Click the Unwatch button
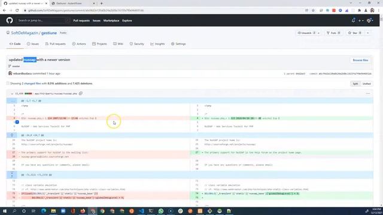The width and height of the screenshot is (383, 215). click(306, 33)
